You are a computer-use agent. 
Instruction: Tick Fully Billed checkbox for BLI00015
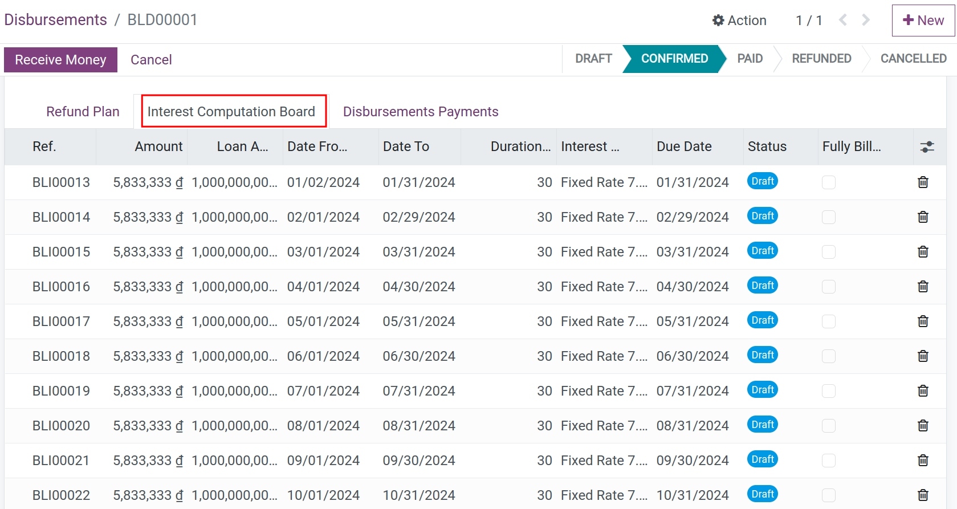[x=829, y=252]
